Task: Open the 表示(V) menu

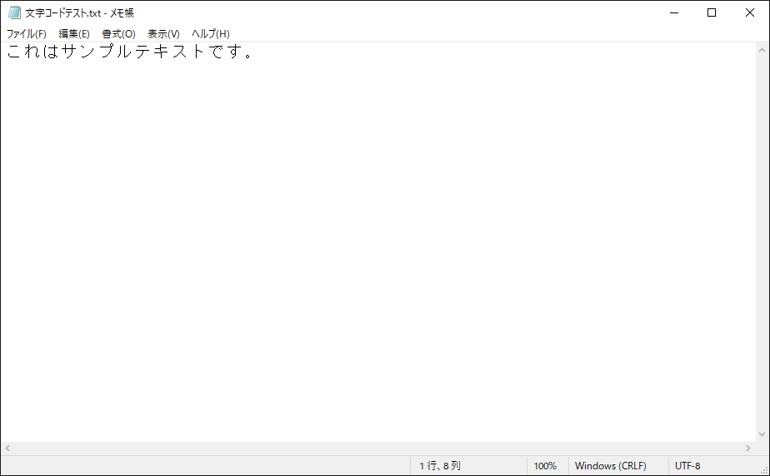Action: [x=163, y=34]
